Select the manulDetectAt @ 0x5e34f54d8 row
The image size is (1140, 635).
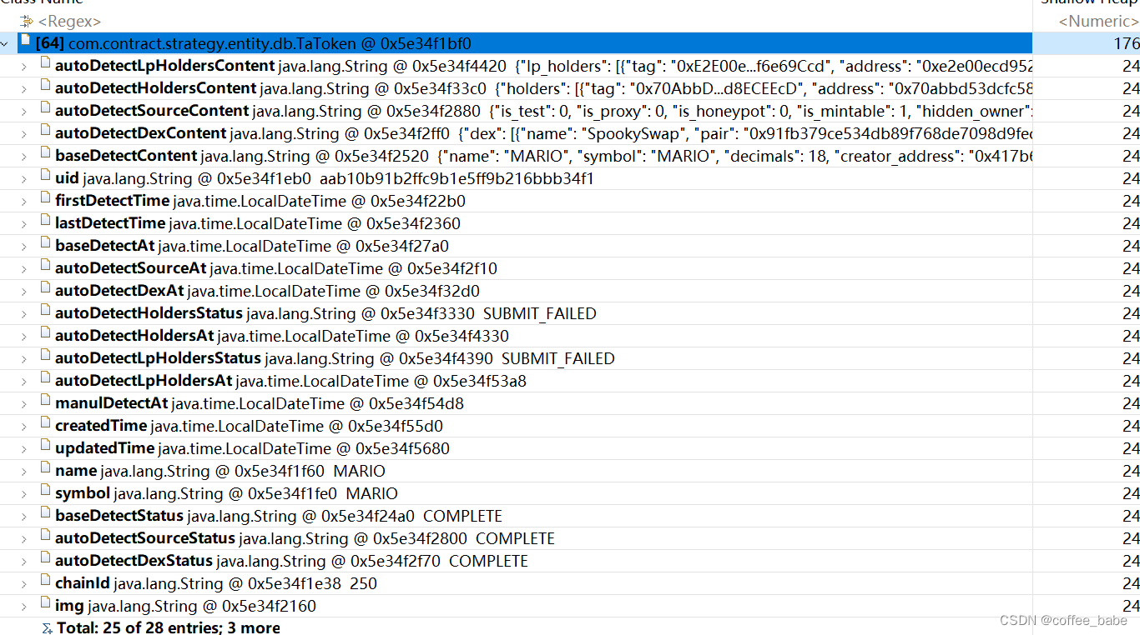click(x=570, y=403)
